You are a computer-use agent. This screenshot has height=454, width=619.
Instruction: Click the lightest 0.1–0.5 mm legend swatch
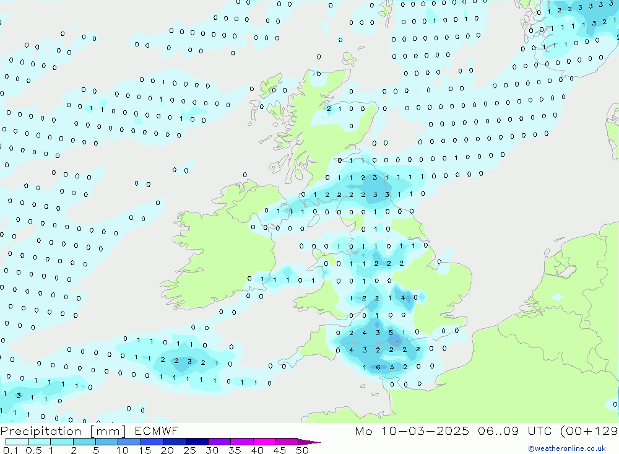click(x=17, y=442)
